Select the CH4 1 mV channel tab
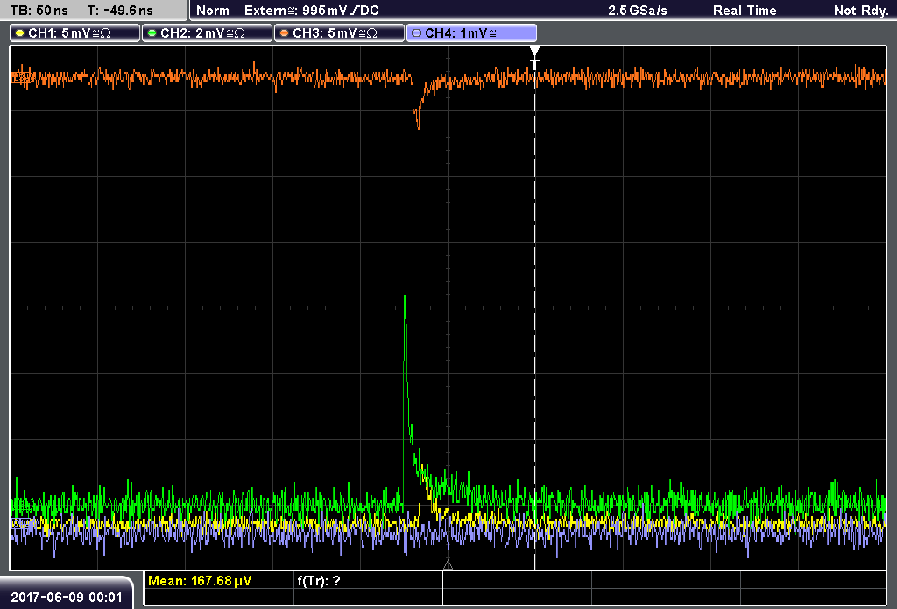The image size is (897, 609). click(x=471, y=33)
